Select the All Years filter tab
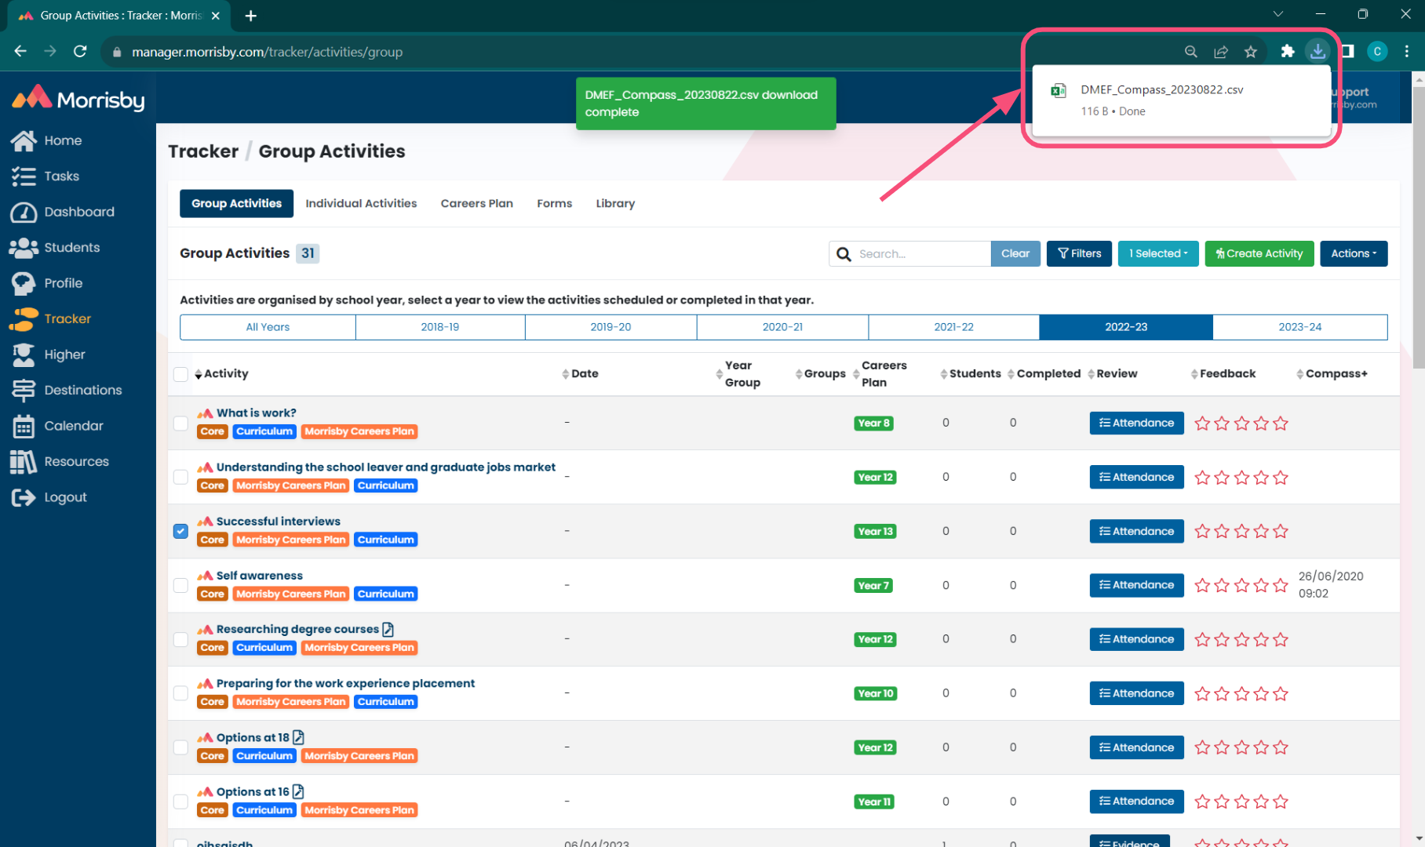1425x847 pixels. [268, 327]
